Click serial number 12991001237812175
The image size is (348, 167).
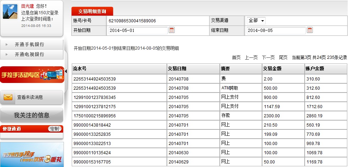94,106
